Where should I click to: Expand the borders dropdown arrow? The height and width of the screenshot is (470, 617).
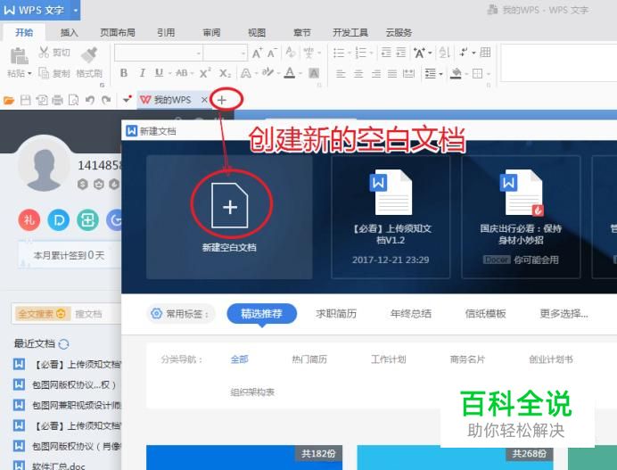pyautogui.click(x=489, y=74)
